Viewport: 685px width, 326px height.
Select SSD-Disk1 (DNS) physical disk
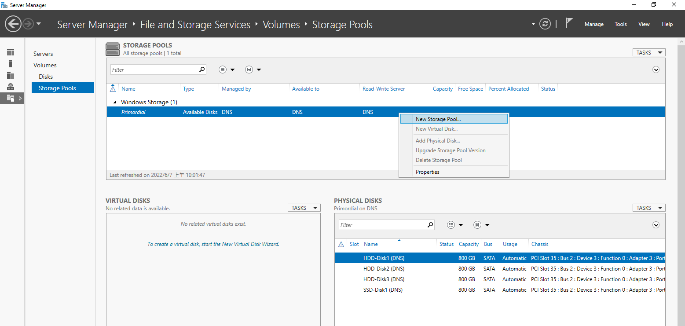point(500,290)
